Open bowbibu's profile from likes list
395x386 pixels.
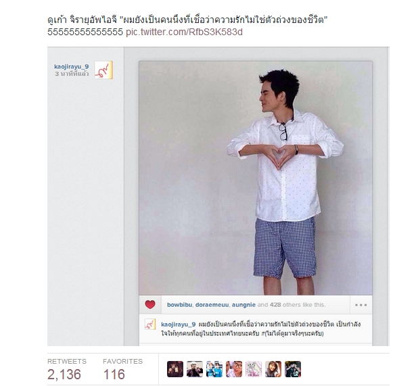pyautogui.click(x=179, y=305)
